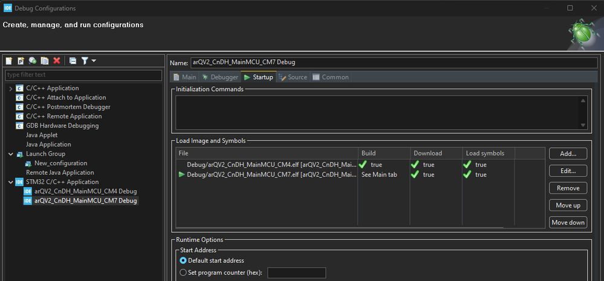The height and width of the screenshot is (281, 604).
Task: Open the filter dropdown arrow
Action: pos(94,61)
